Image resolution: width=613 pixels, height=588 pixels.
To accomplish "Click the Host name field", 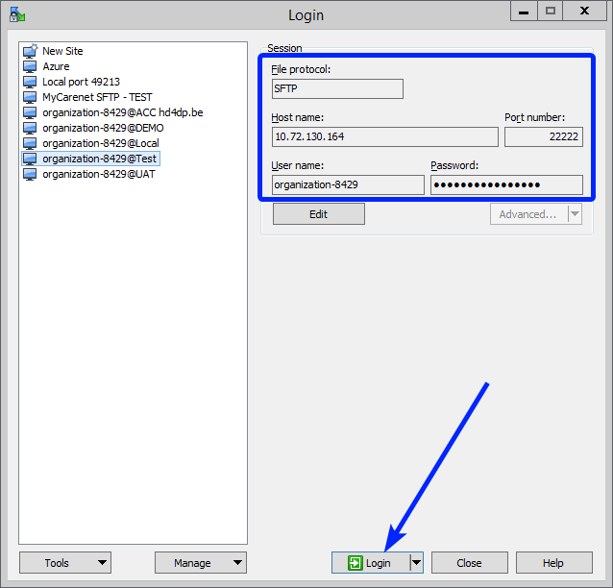I will [x=384, y=137].
